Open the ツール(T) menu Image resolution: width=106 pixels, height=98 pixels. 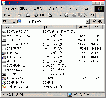(74, 9)
